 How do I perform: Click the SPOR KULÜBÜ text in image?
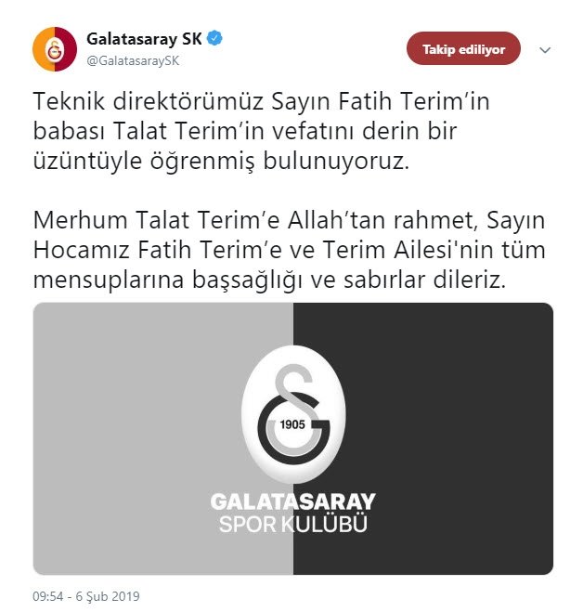tap(292, 524)
